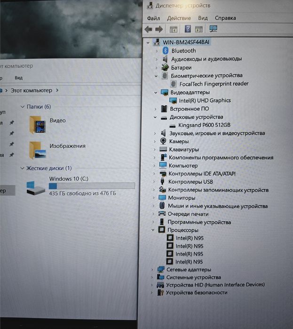The width and height of the screenshot is (293, 329).
Task: Click the Батареи battery icon
Action: [x=165, y=68]
